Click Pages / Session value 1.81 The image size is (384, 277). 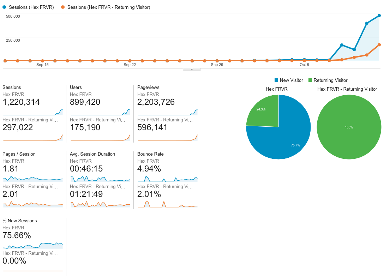10,169
